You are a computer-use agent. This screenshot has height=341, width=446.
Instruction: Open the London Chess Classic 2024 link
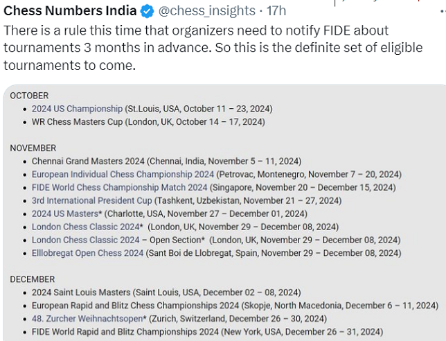coord(85,227)
